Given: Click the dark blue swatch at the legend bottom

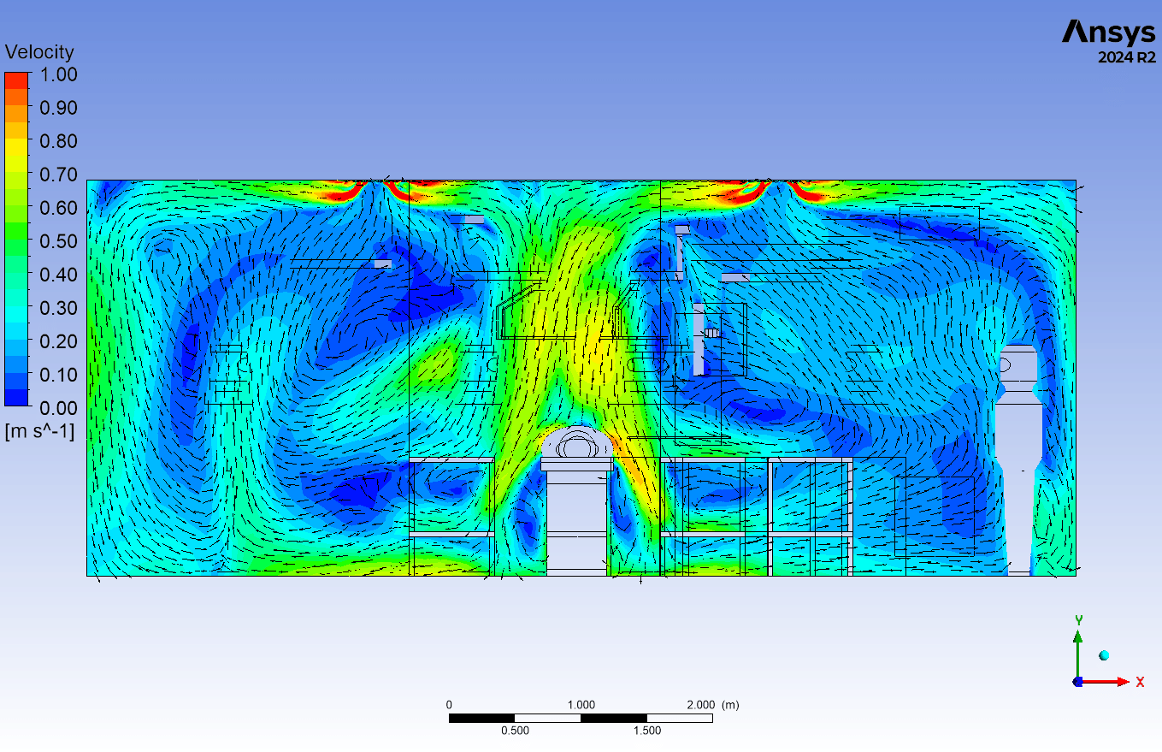Looking at the screenshot, I should [x=16, y=397].
